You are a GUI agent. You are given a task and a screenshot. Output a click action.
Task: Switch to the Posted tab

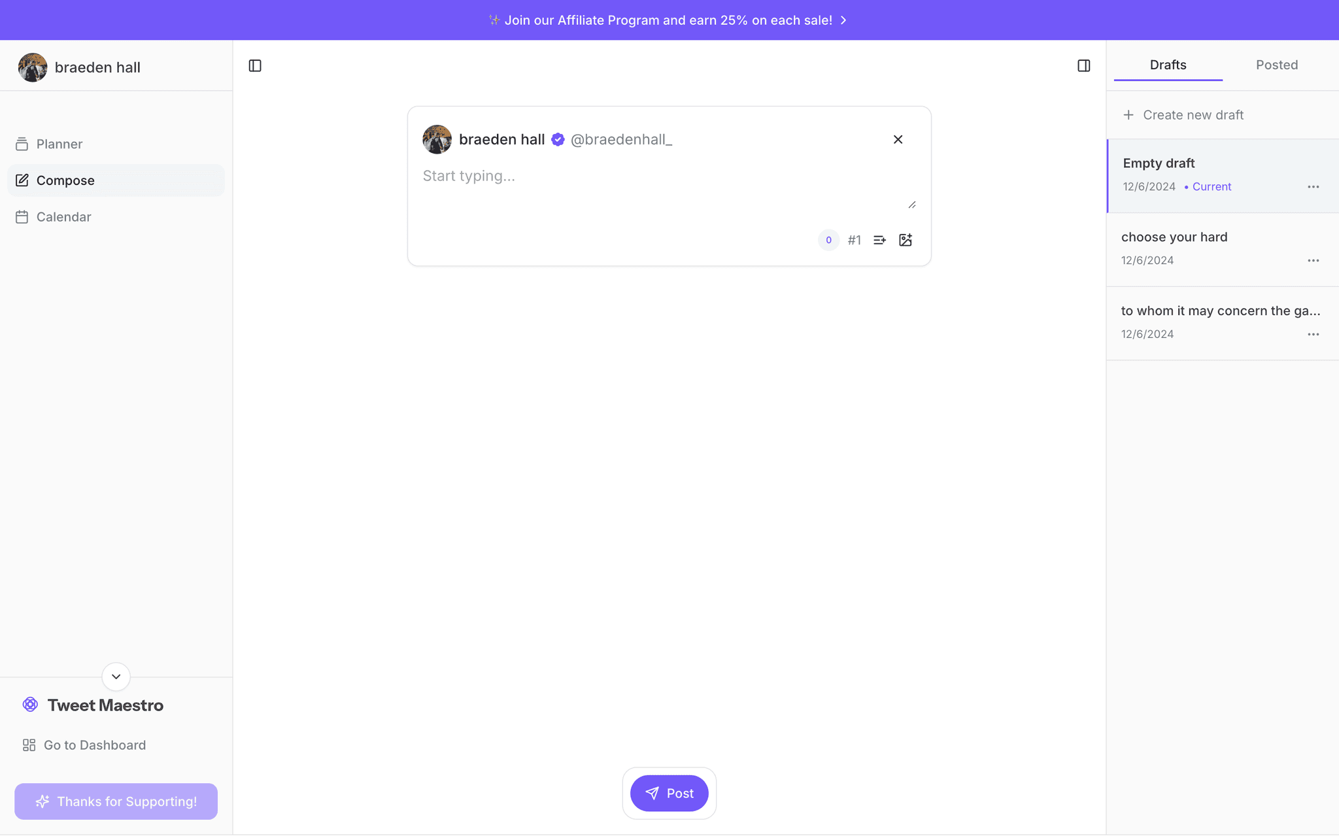1277,65
